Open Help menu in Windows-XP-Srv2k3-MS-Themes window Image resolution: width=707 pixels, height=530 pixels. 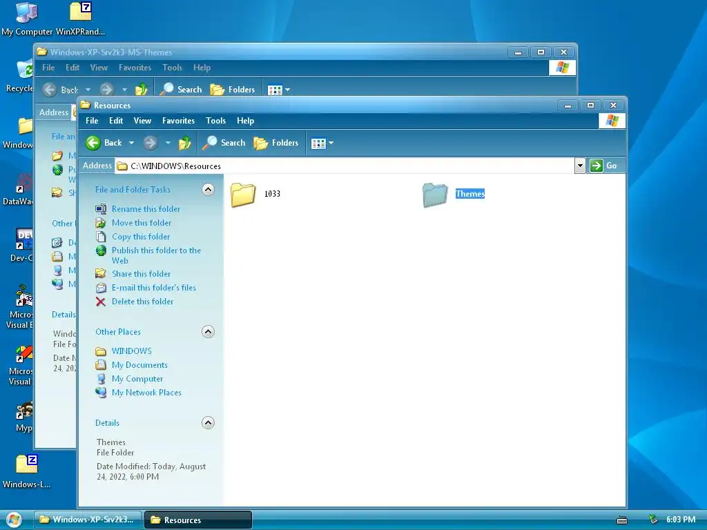pyautogui.click(x=202, y=68)
